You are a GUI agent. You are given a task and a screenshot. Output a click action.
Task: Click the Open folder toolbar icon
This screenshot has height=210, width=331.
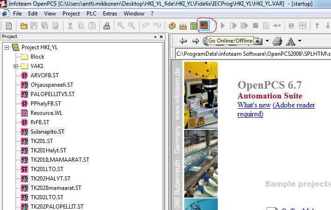point(24,26)
